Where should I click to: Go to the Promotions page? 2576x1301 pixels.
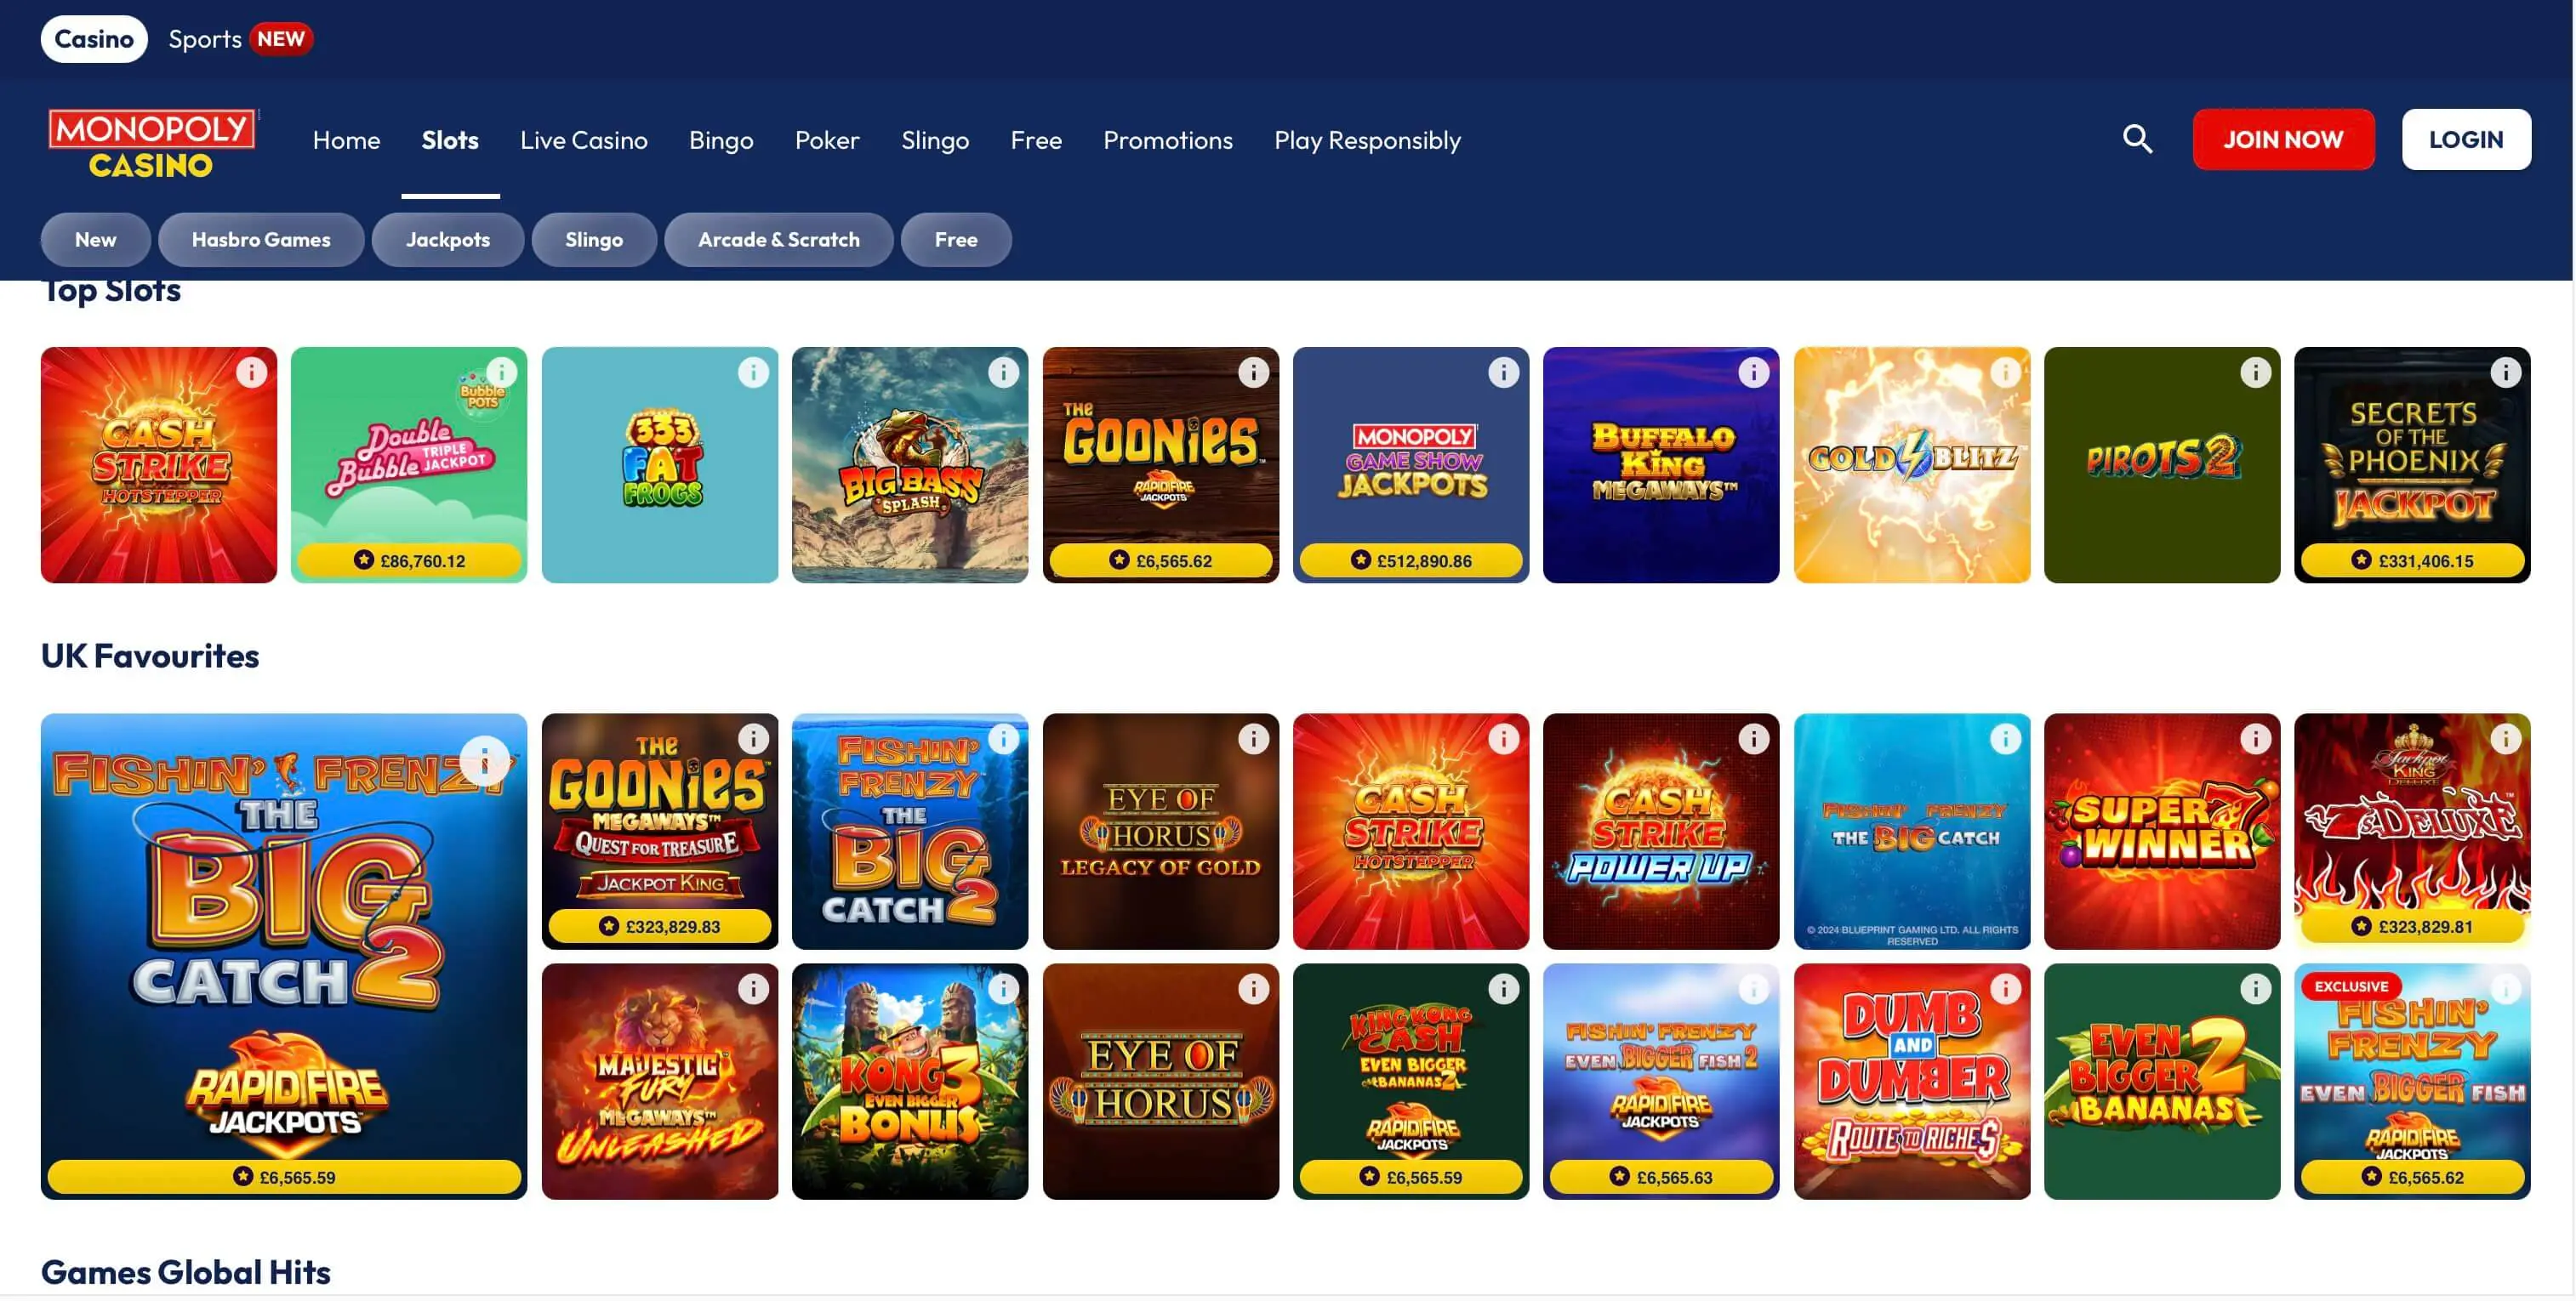1167,140
